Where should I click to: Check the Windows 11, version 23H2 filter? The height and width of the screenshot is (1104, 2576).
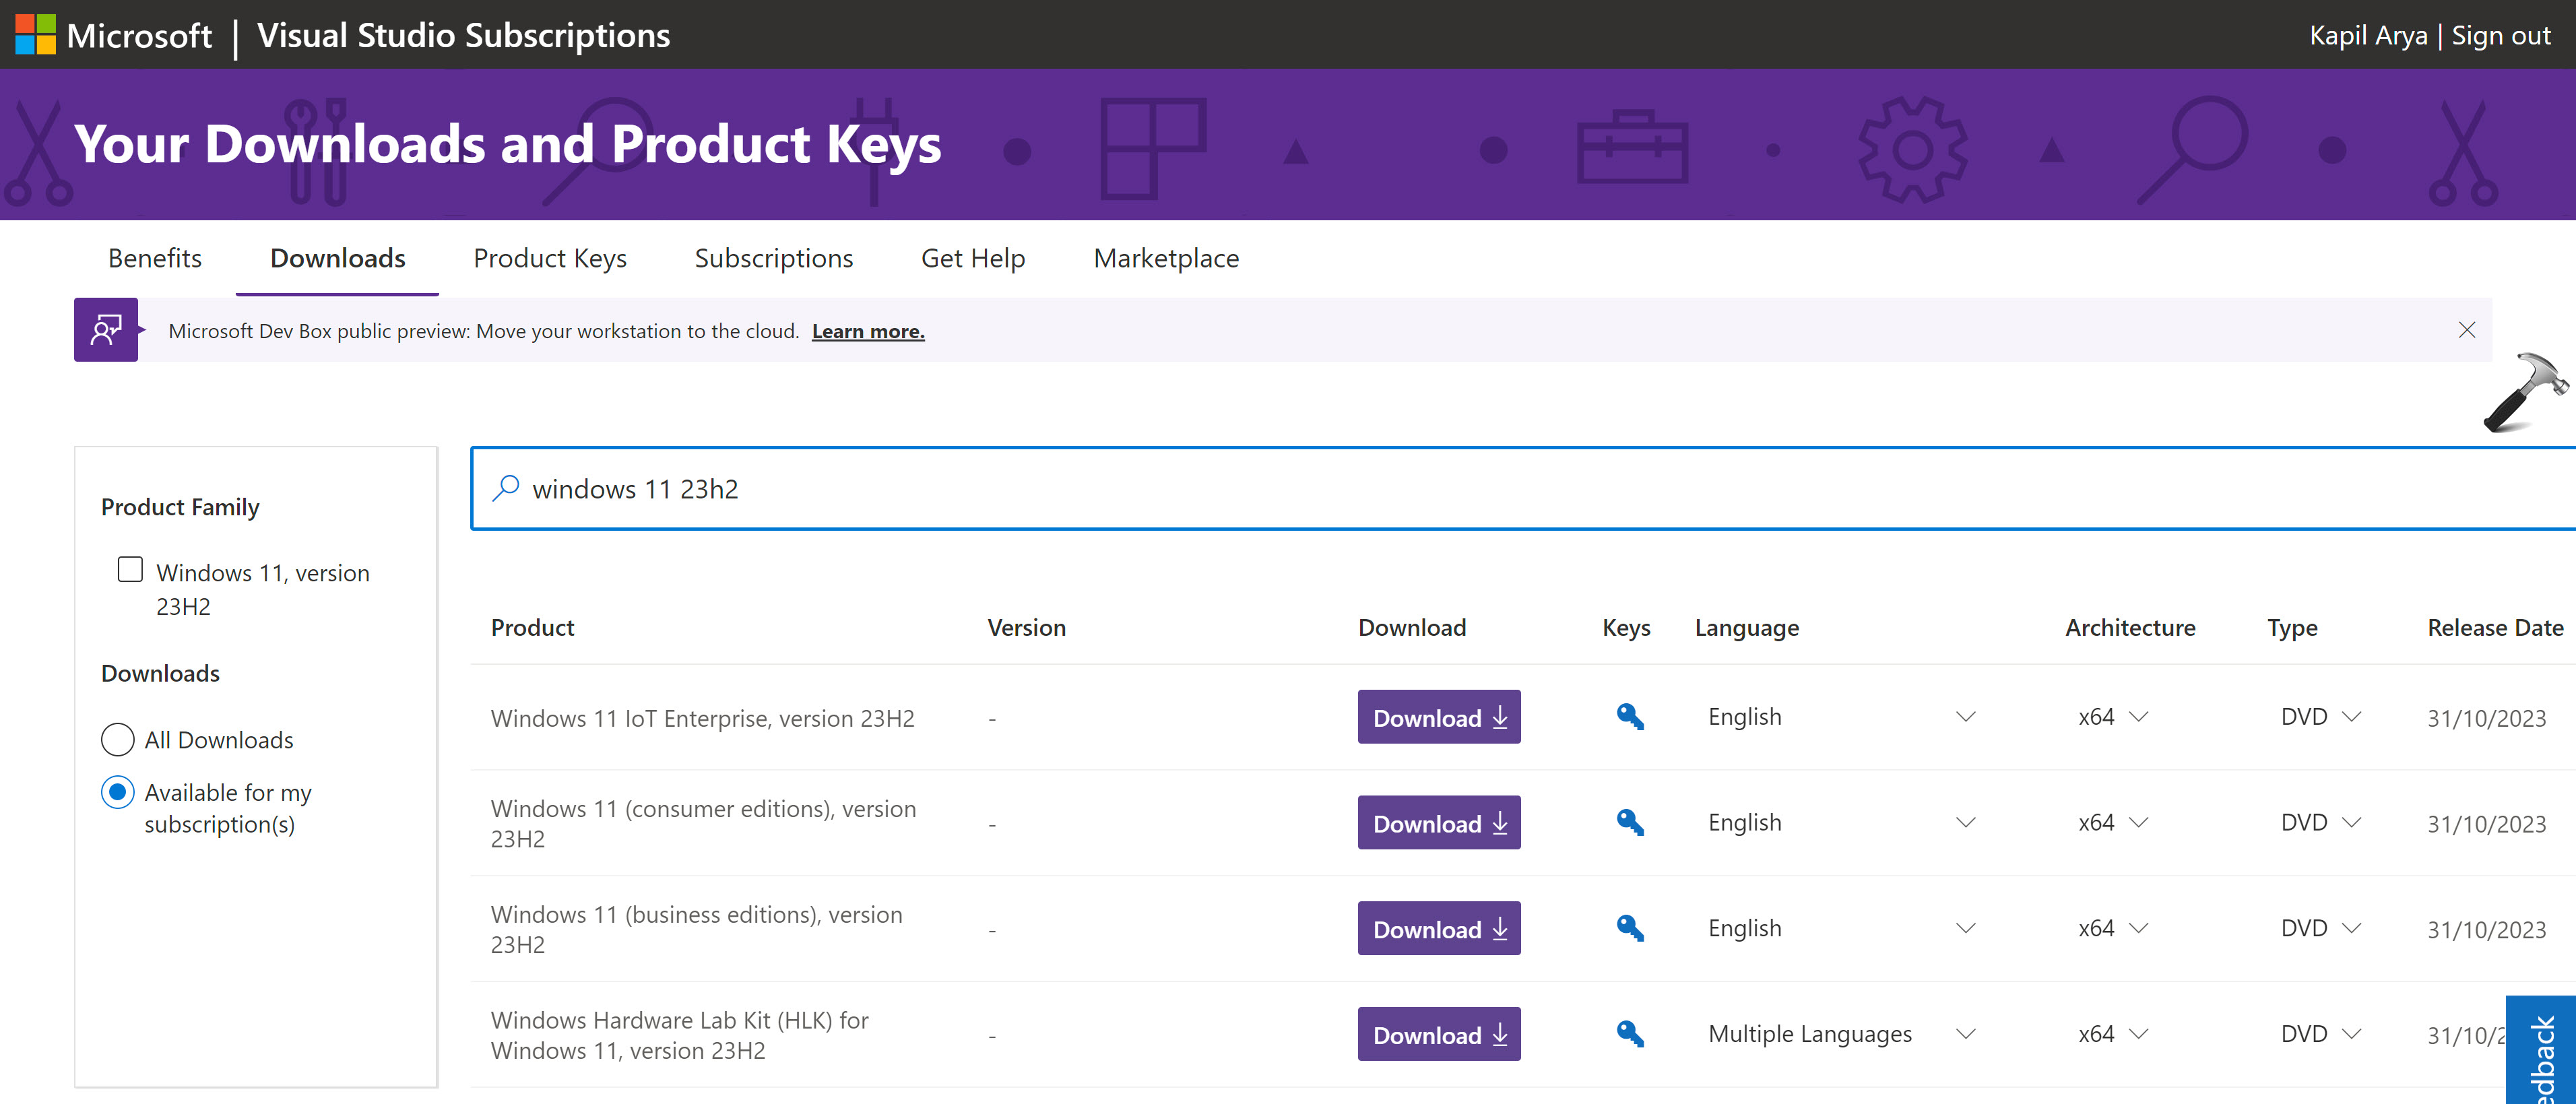(130, 570)
